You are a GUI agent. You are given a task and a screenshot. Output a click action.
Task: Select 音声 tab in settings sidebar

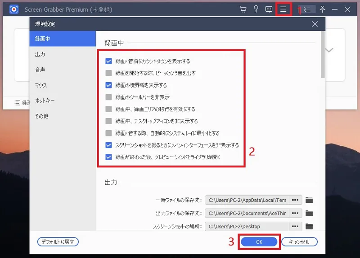[x=40, y=70]
